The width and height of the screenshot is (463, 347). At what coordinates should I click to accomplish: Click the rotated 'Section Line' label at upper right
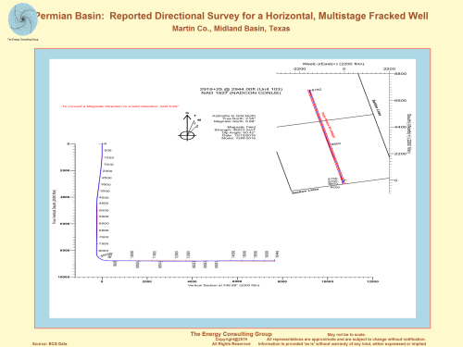tap(377, 107)
